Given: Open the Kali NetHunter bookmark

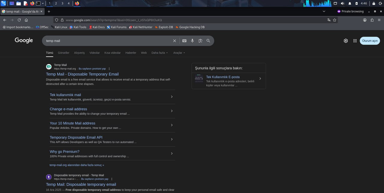Looking at the screenshot, I should 141,27.
